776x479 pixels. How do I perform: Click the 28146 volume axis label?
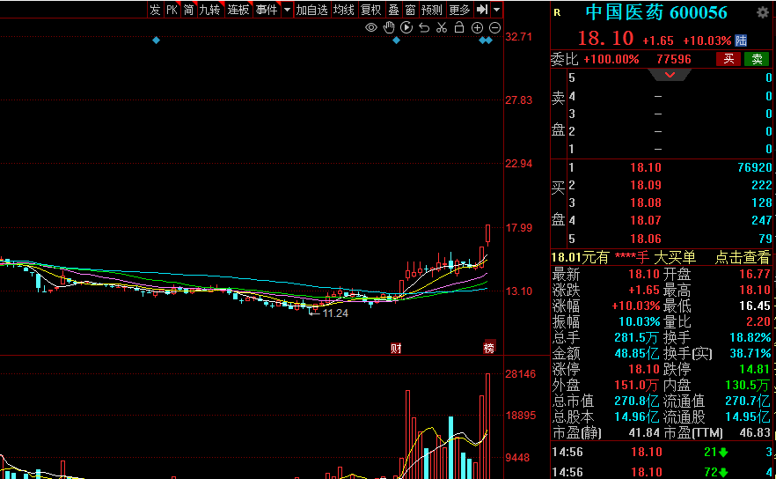pos(520,374)
